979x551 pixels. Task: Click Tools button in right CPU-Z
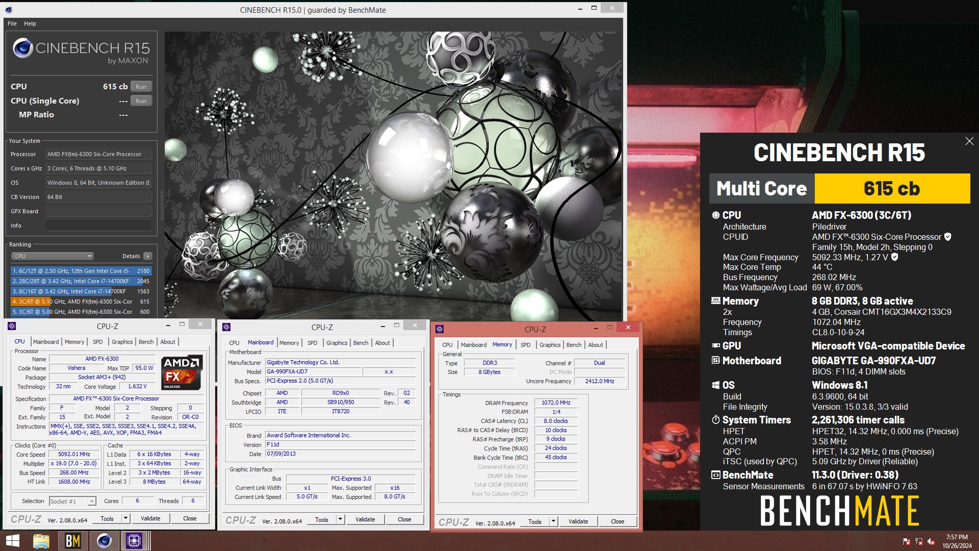coord(535,521)
